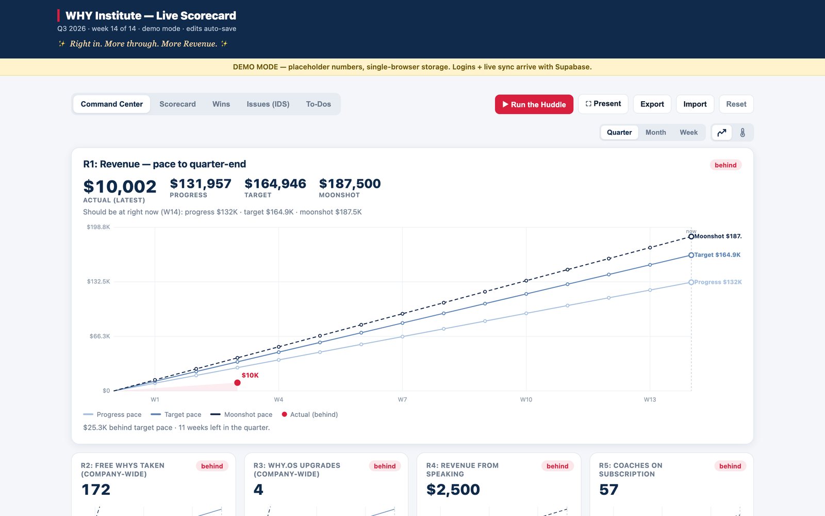
Task: Click the 'Should be at right now' summary line
Action: tap(222, 212)
